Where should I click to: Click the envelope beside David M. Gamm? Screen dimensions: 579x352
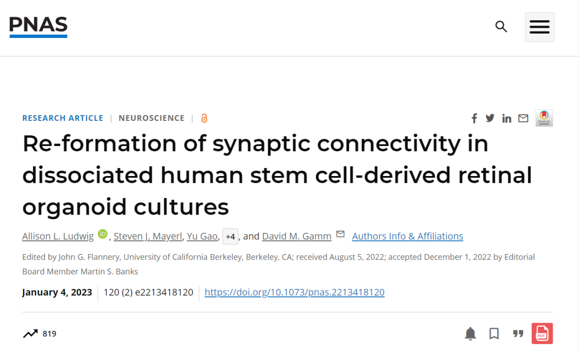click(x=340, y=234)
